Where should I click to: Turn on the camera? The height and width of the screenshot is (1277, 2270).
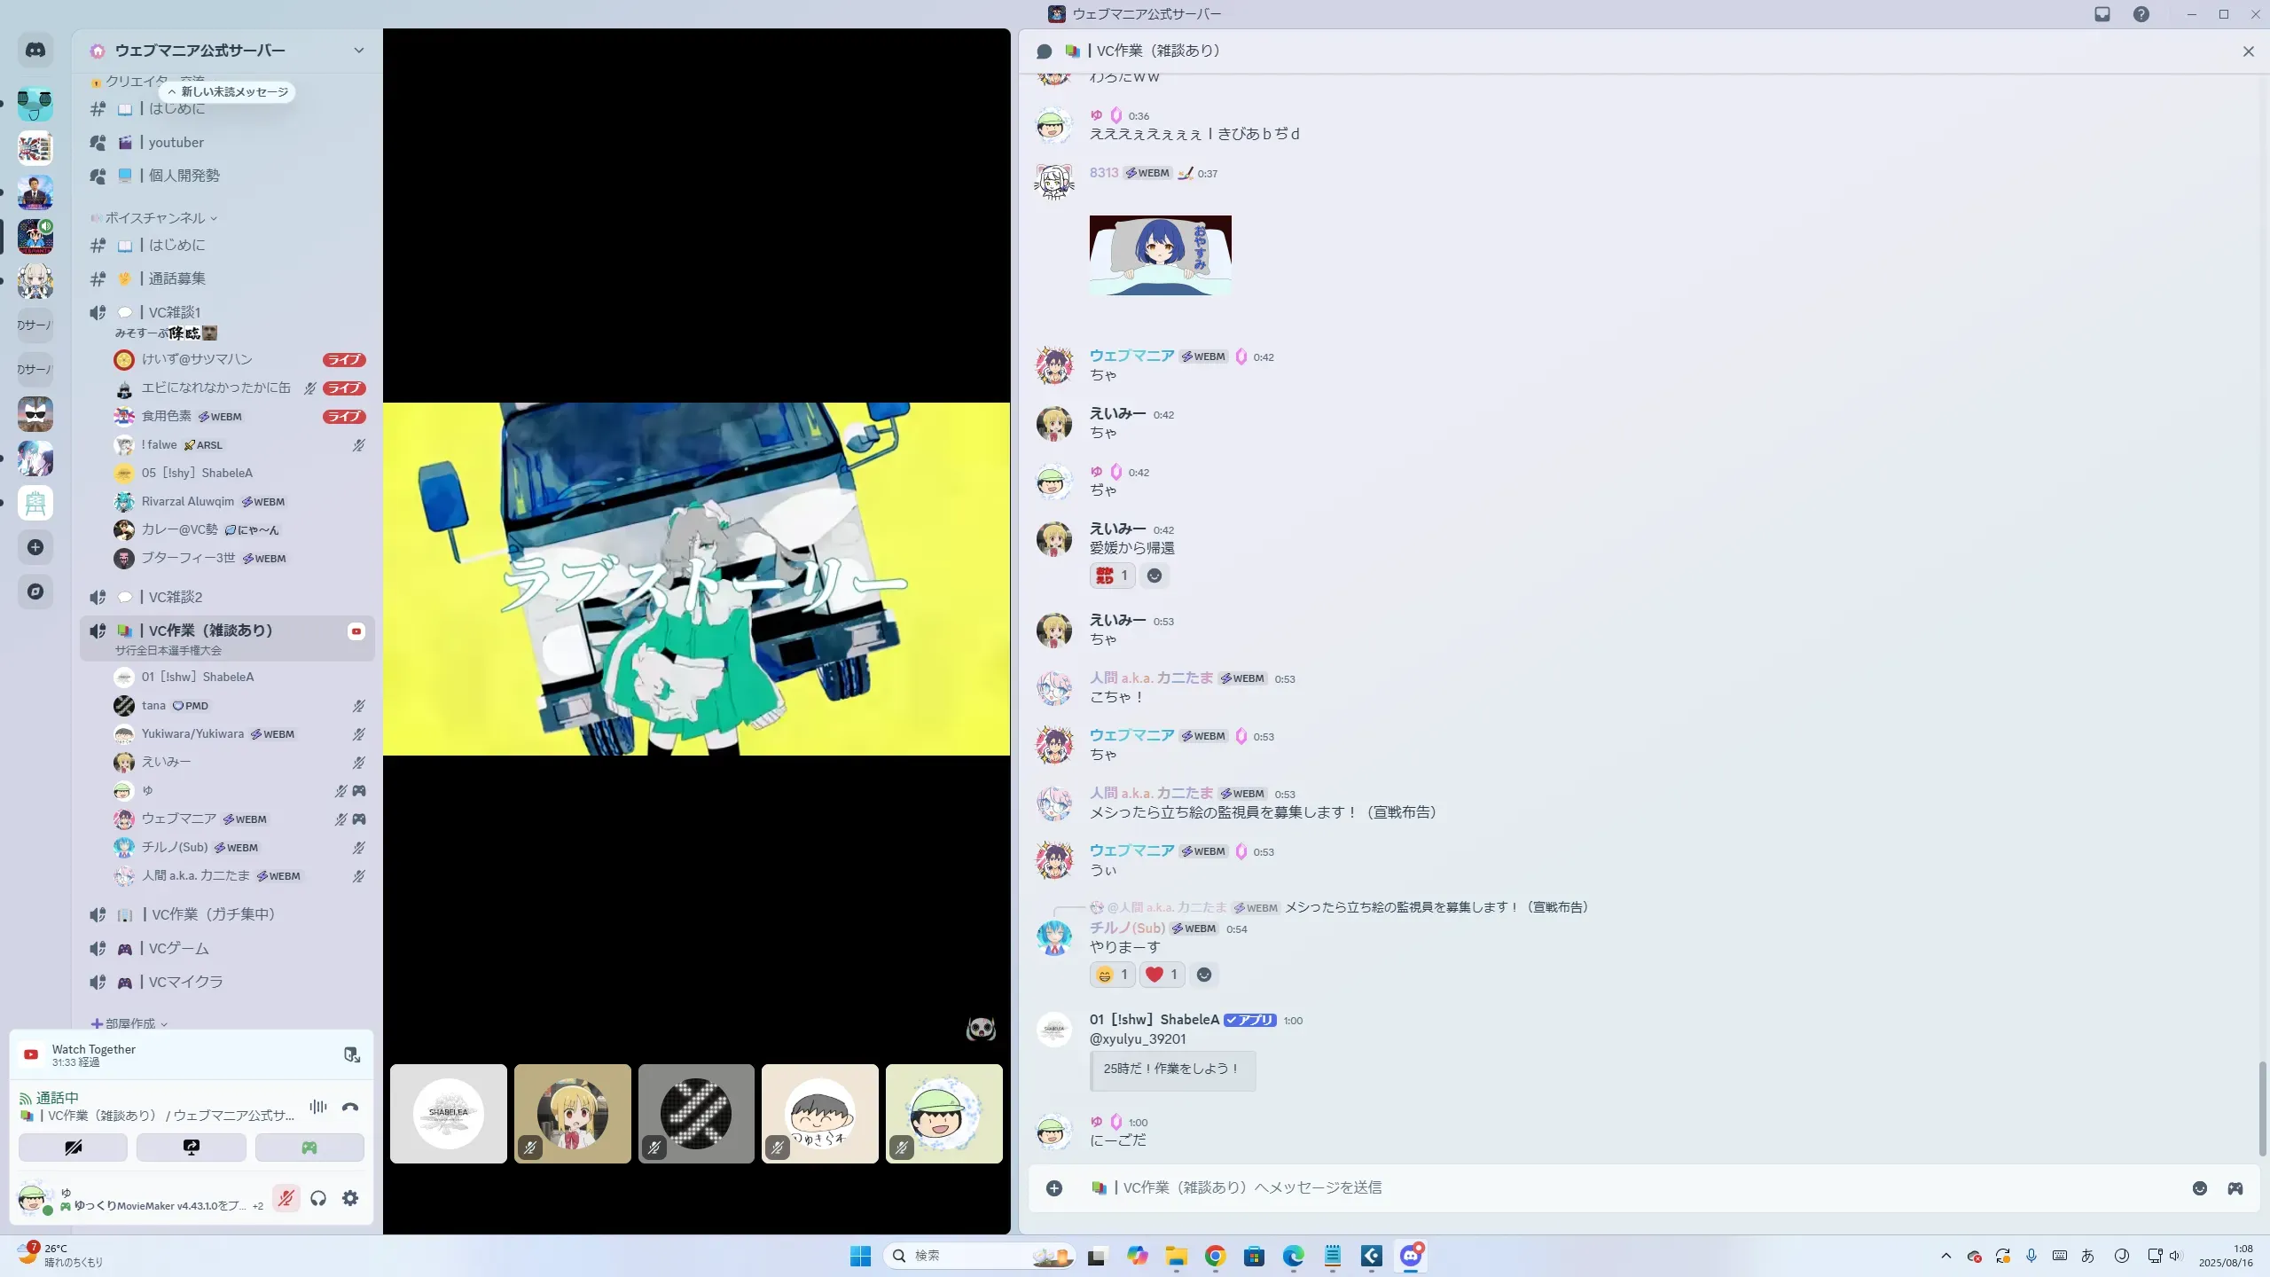pyautogui.click(x=74, y=1148)
